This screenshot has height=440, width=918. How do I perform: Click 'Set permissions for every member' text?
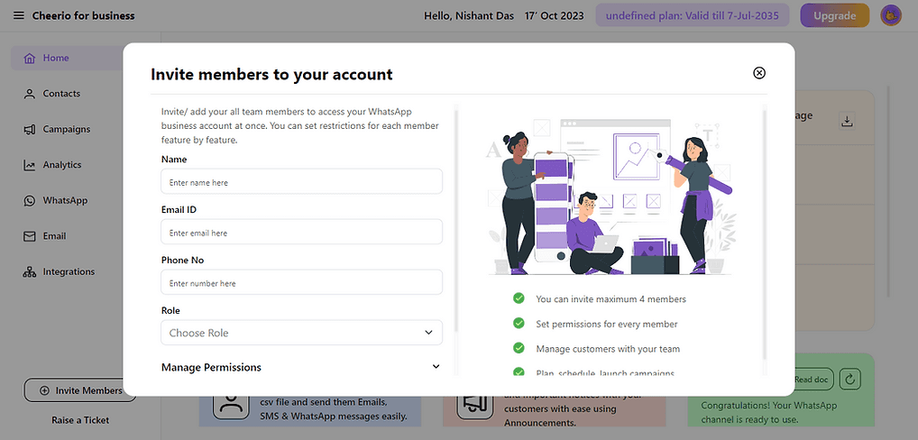click(x=607, y=325)
